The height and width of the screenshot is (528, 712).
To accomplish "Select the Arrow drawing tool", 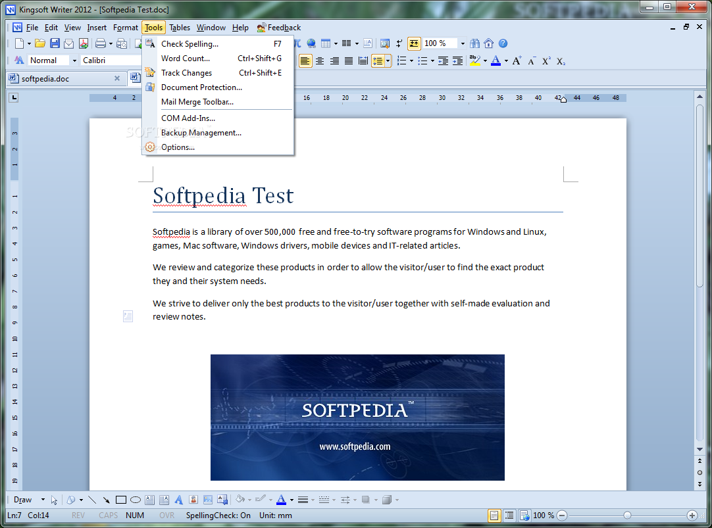I will pyautogui.click(x=106, y=500).
